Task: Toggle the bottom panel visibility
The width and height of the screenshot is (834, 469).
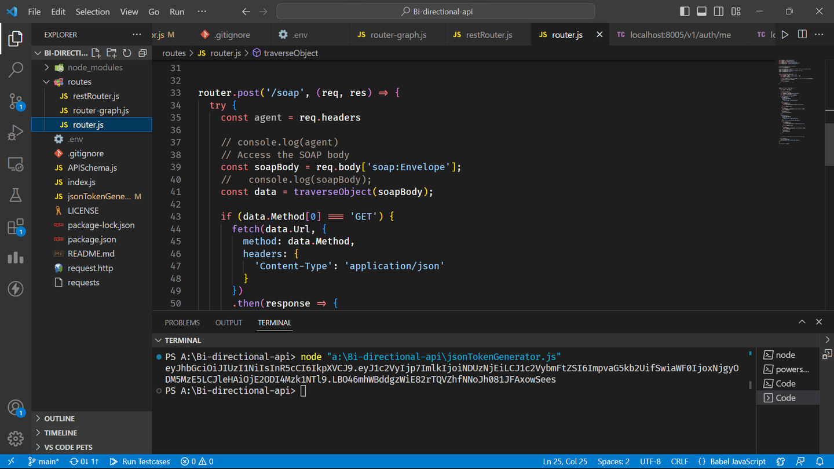Action: [x=701, y=12]
